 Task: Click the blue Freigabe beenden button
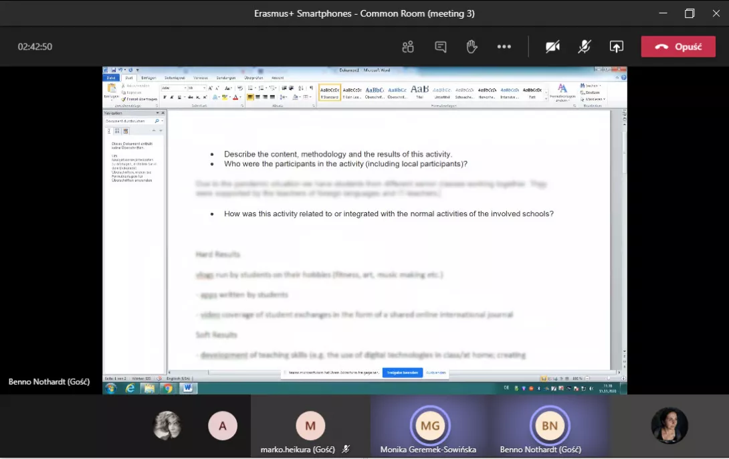(x=402, y=372)
